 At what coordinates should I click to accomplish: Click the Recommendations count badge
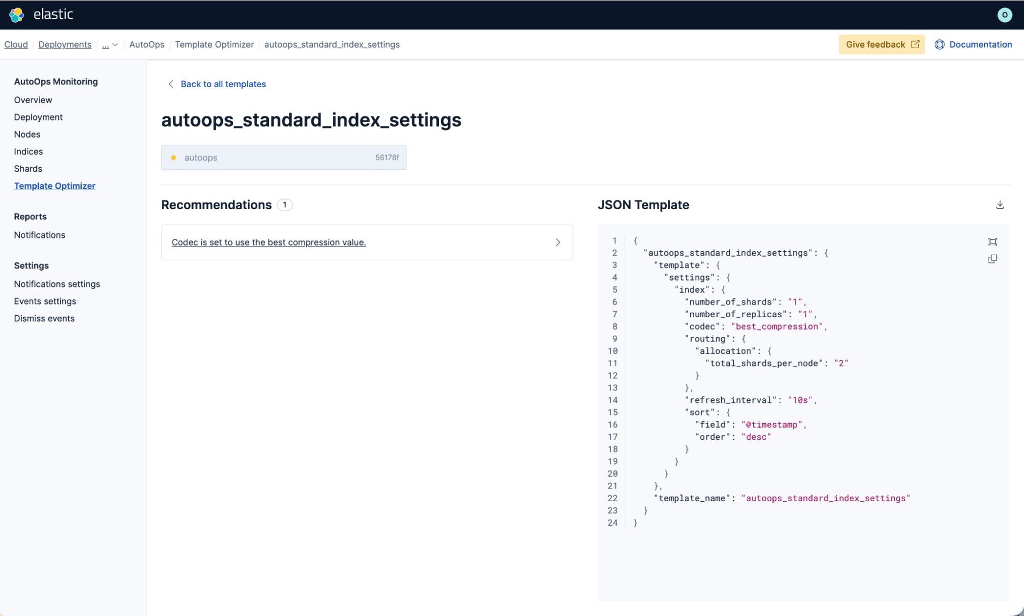(x=285, y=205)
